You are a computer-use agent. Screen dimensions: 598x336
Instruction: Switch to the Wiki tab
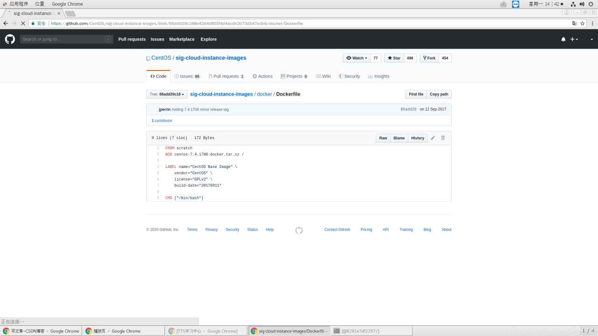click(x=323, y=76)
